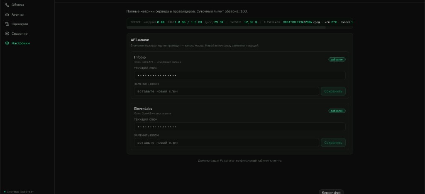Image resolution: width=425 pixels, height=194 pixels.
Task: Click the Screenshot button
Action: [331, 192]
